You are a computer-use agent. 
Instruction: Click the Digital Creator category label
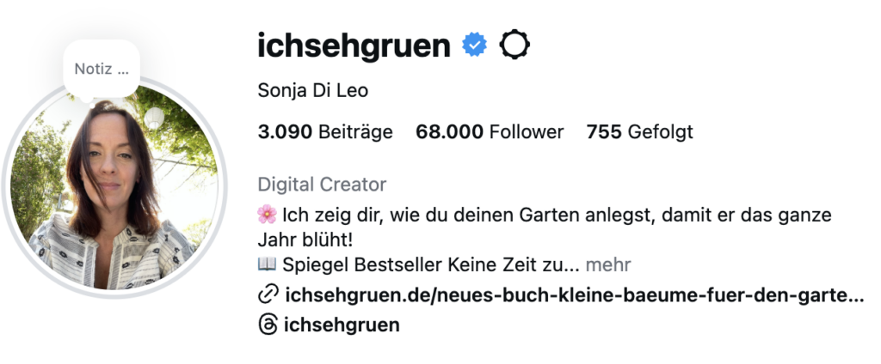tap(322, 185)
